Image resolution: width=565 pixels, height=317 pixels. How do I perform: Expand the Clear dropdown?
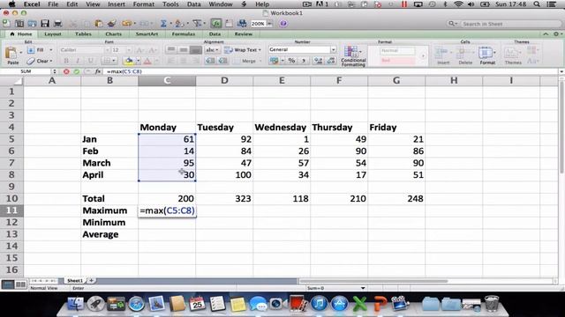pos(51,61)
